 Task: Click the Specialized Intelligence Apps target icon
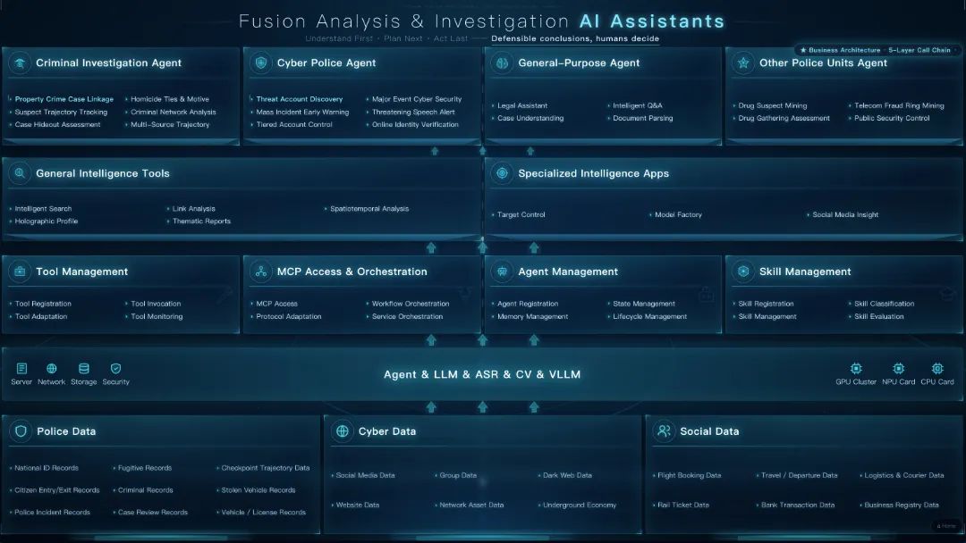coord(502,173)
